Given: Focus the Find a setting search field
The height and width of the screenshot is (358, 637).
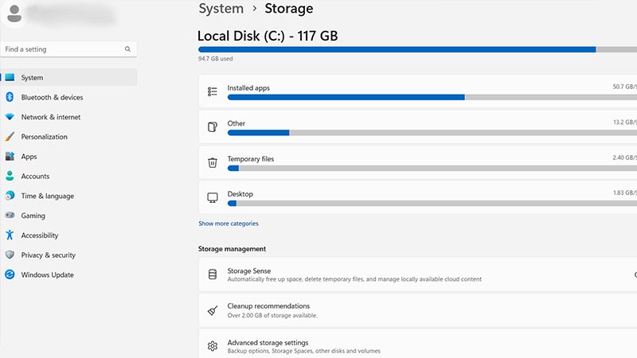Looking at the screenshot, I should tap(62, 49).
